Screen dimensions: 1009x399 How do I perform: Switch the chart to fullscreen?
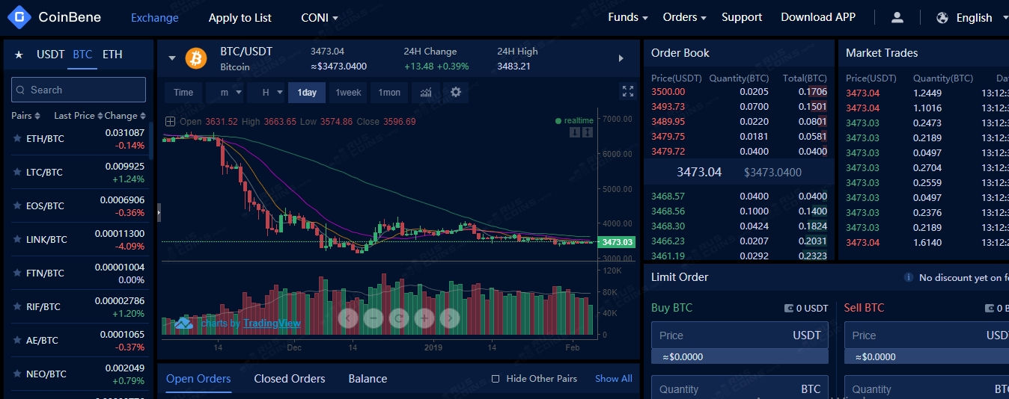[628, 91]
